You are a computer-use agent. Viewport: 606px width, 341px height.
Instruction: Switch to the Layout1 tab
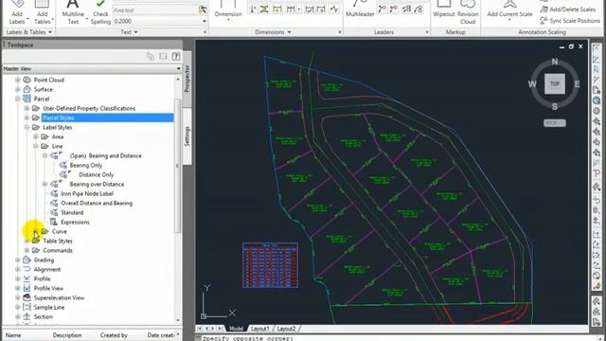point(259,329)
